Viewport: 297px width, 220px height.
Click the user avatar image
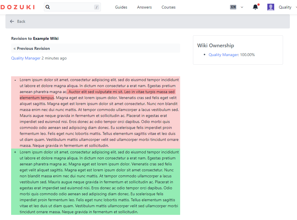(270, 7)
